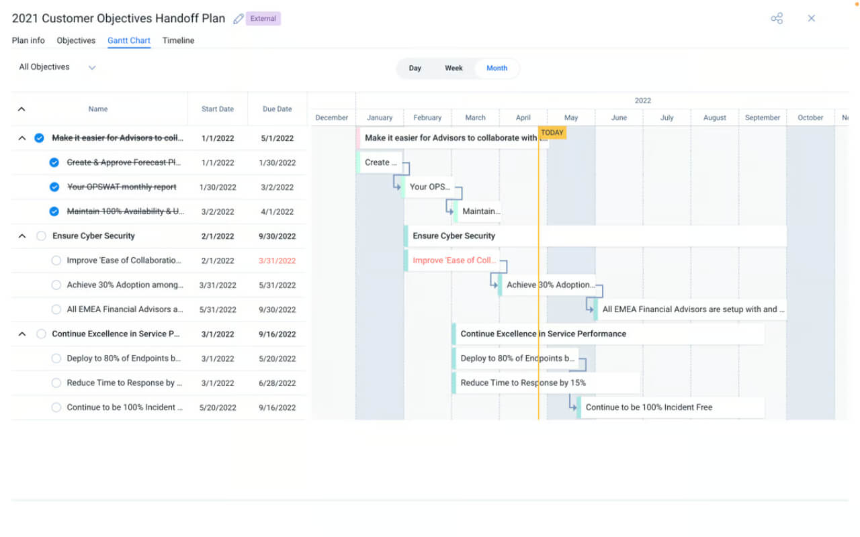860x537 pixels.
Task: Uncheck 'Your OPSWAT monthly report' completed checkbox
Action: [54, 187]
